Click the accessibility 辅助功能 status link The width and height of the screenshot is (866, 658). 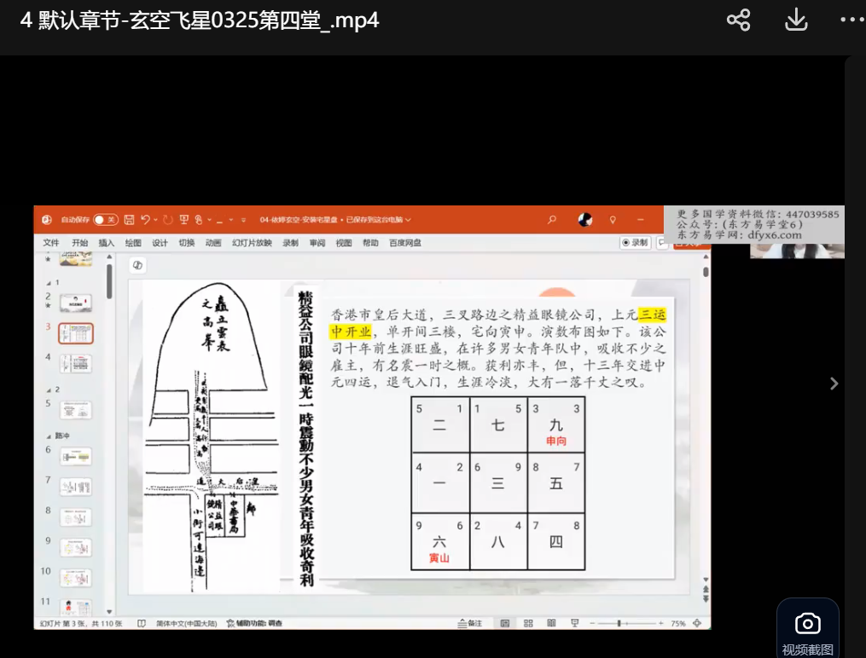(x=254, y=623)
